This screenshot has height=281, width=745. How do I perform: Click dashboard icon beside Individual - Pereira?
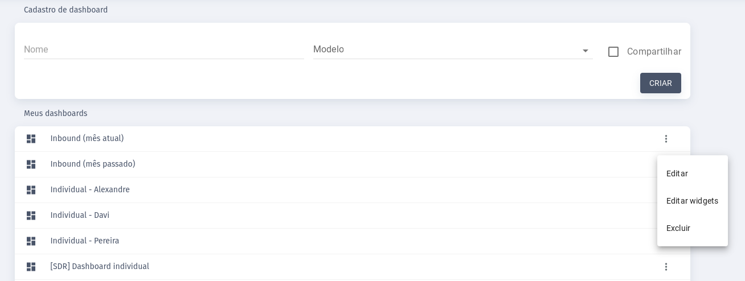(x=31, y=241)
